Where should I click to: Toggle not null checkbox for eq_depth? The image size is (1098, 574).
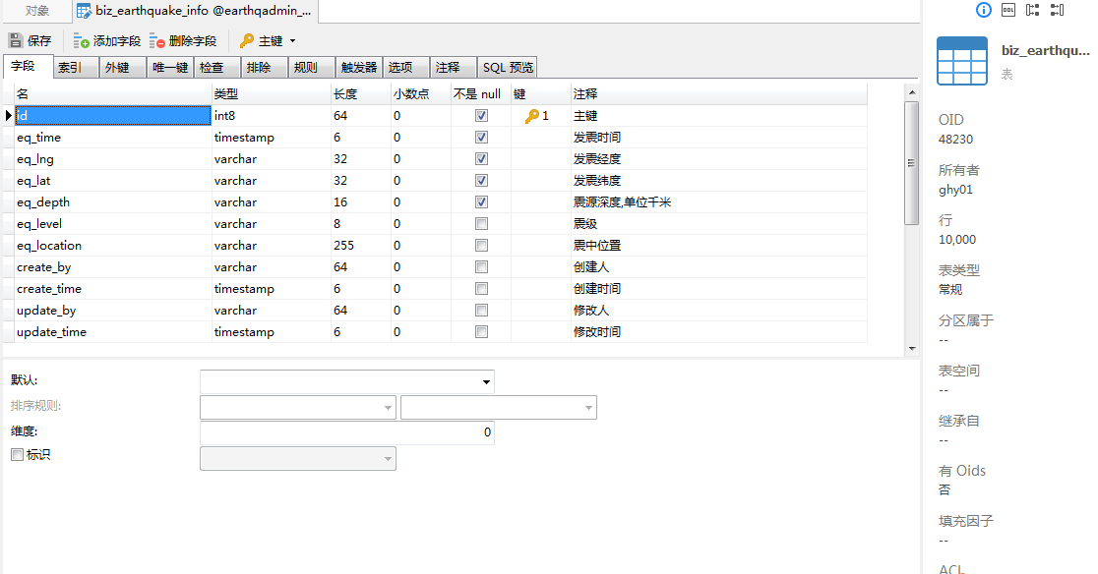pos(482,202)
